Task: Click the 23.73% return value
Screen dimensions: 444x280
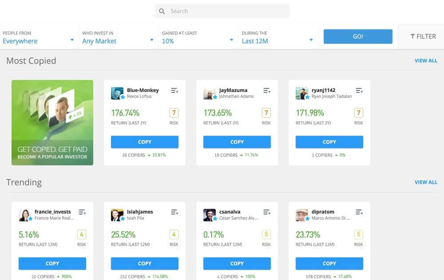Action: (308, 234)
